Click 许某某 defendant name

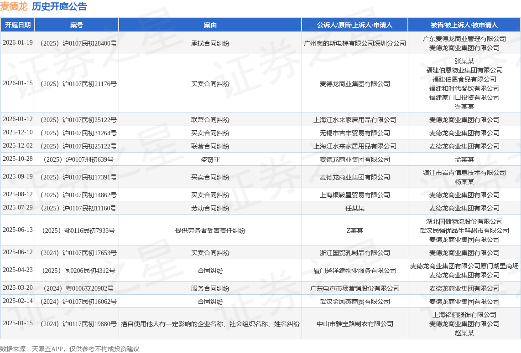(464, 107)
